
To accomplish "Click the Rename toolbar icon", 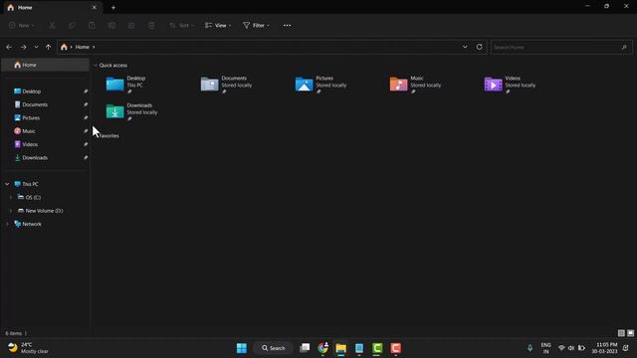I will (x=111, y=25).
